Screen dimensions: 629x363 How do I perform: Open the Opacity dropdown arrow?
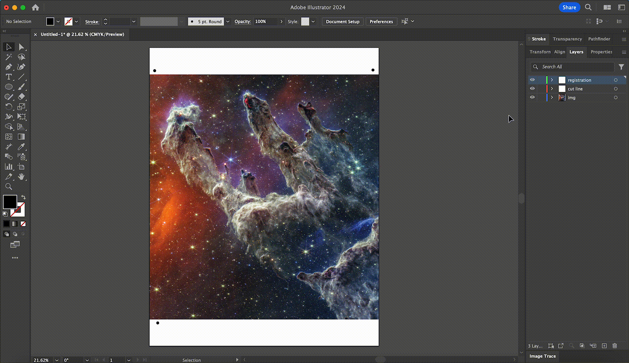[x=281, y=22]
